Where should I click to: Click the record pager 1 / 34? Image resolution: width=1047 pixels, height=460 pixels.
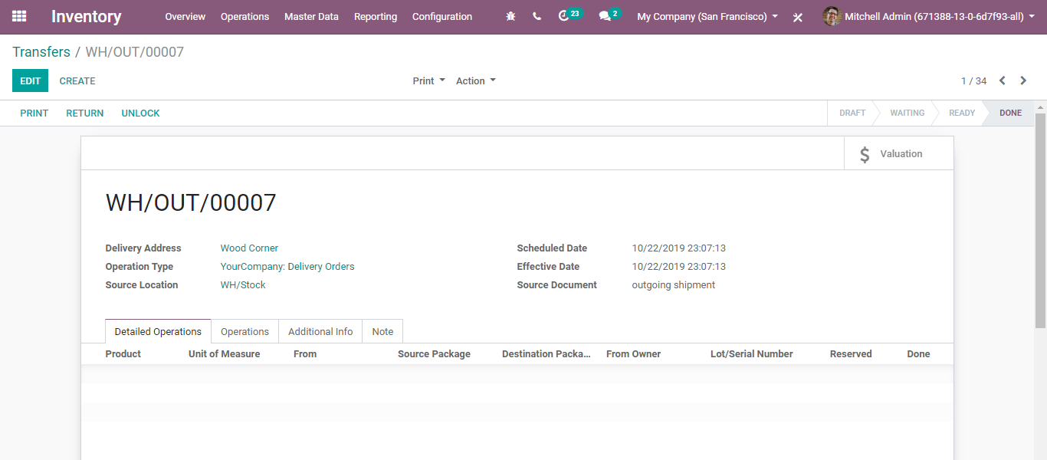[x=973, y=80]
